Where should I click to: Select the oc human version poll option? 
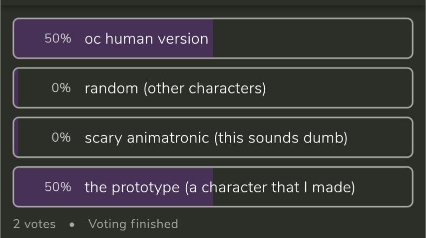213,38
